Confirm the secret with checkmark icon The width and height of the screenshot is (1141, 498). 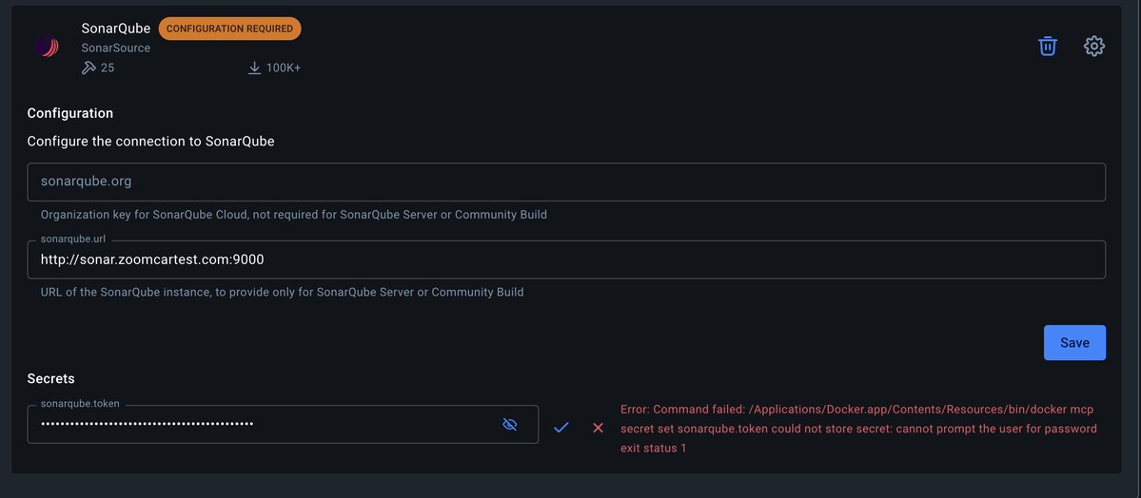(x=561, y=428)
